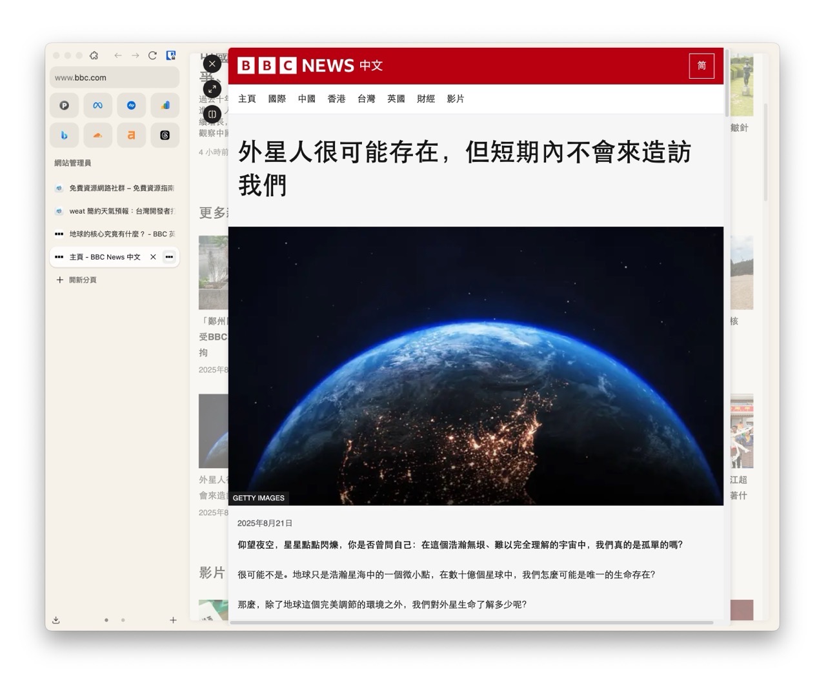Viewport: 826px width, 683px height.
Task: Switch to first workspace dot
Action: click(106, 620)
